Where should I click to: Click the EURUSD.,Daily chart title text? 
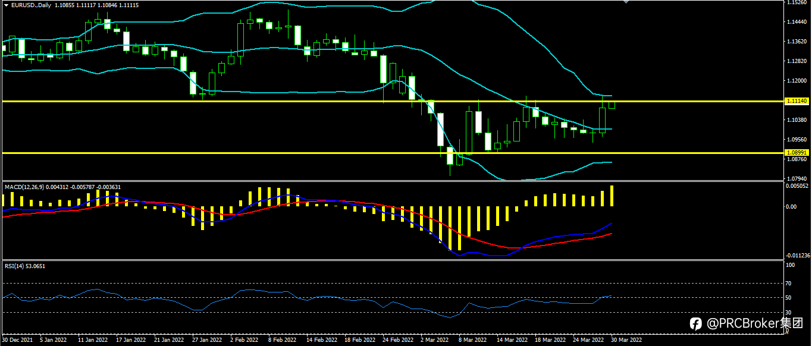click(x=31, y=5)
